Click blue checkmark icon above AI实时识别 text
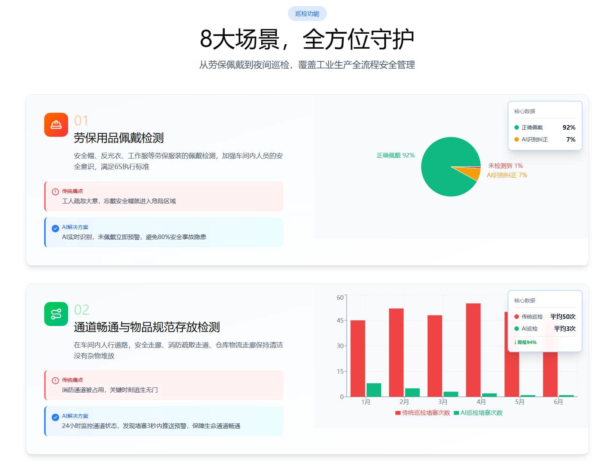The width and height of the screenshot is (614, 462). [x=55, y=228]
